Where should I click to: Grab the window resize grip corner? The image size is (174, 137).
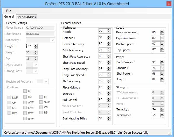coord(170,133)
